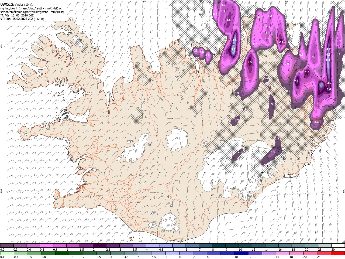The image size is (345, 259).
Task: Click the 2.5 precipitation value on the map
Action: point(307,73)
